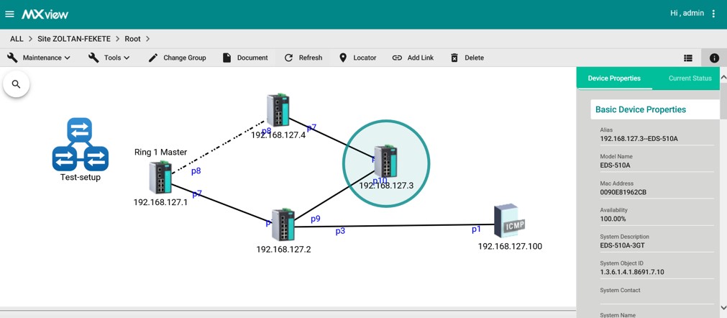This screenshot has height=318, width=727.
Task: Click the Refresh button
Action: pos(303,58)
